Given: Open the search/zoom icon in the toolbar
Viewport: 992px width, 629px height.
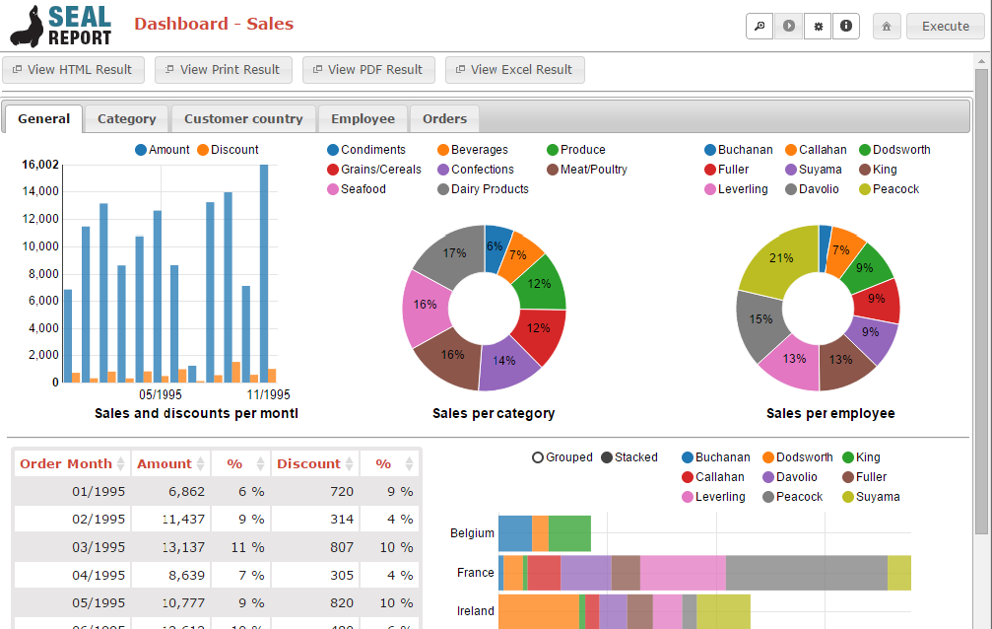Looking at the screenshot, I should click(x=759, y=26).
